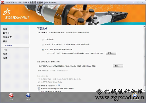146x103 pixels.
Task: Click the scrollbar down arrow
Action: coord(144,91)
